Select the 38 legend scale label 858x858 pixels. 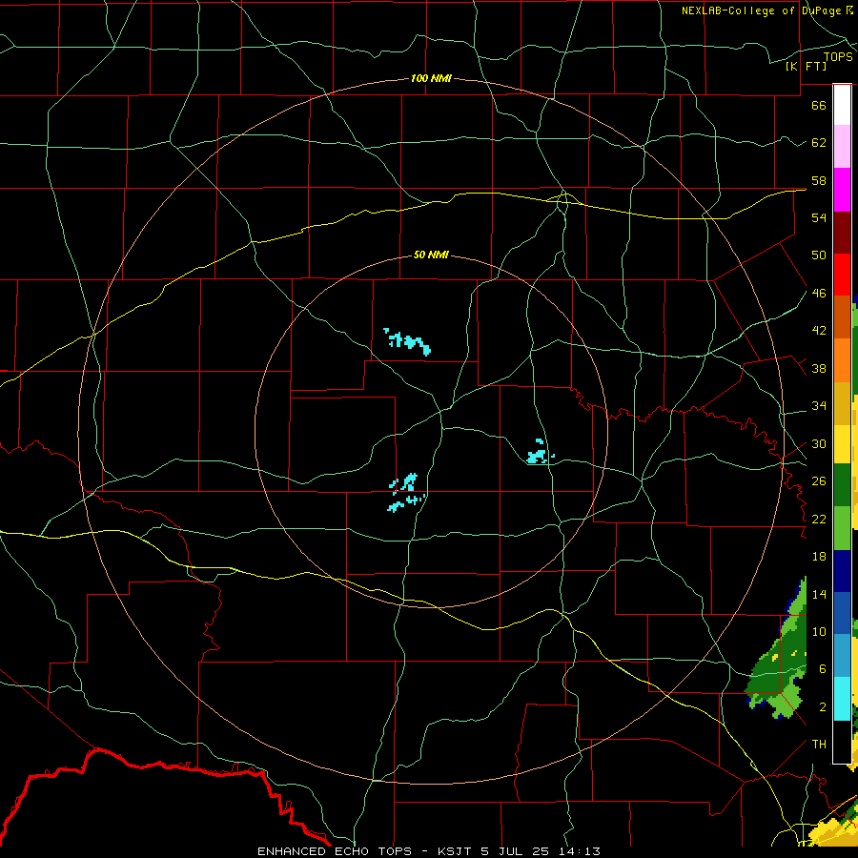(x=819, y=369)
